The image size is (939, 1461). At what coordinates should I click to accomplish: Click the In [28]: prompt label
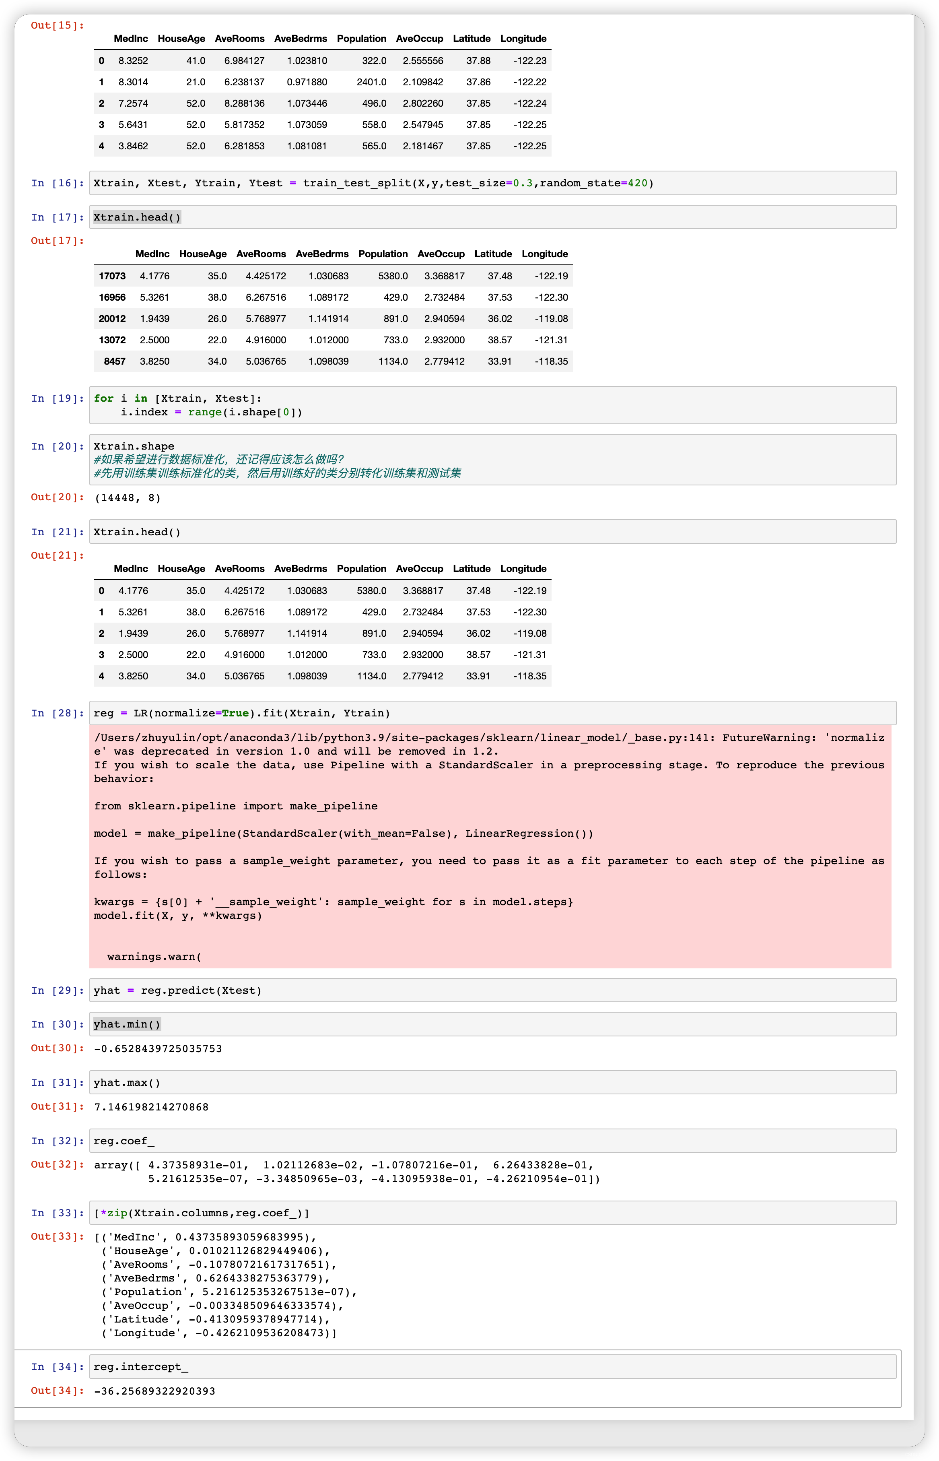[57, 713]
